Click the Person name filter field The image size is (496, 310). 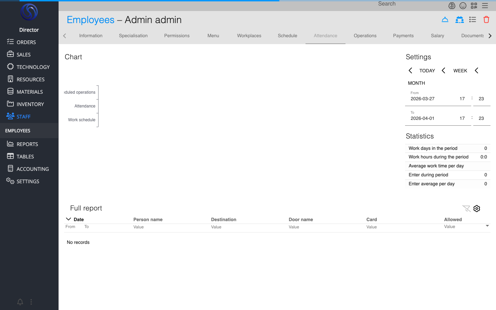pos(169,227)
